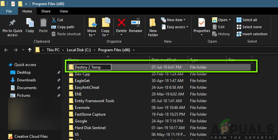Create a New folder from ribbon
278x140 pixels.
[153, 27]
